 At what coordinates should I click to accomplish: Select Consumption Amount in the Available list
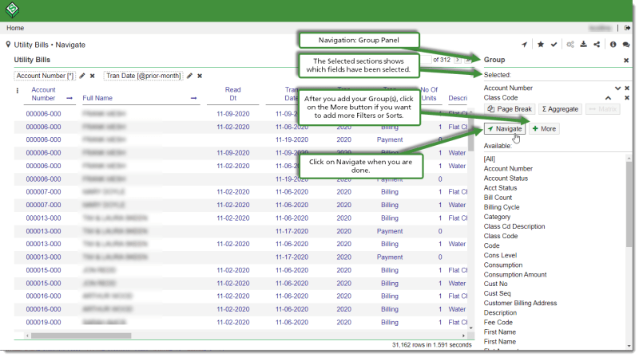click(x=515, y=274)
